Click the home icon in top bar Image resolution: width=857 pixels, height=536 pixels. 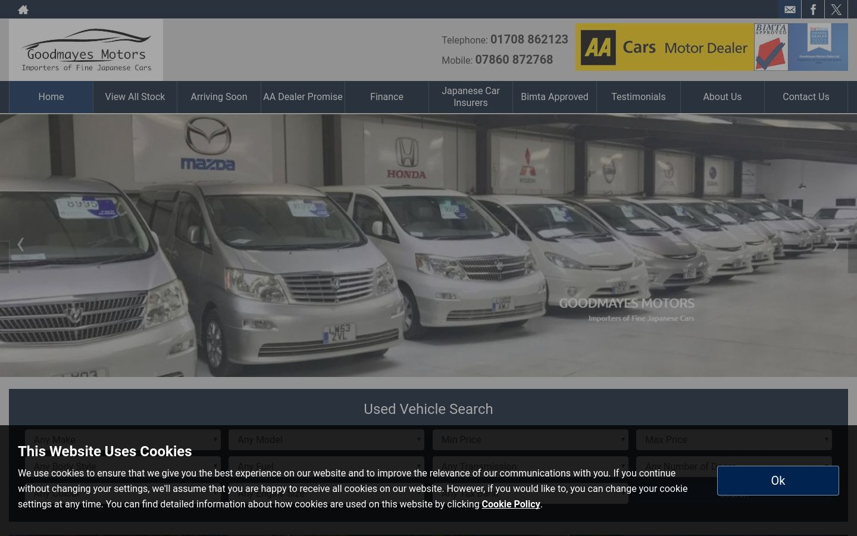[x=23, y=10]
